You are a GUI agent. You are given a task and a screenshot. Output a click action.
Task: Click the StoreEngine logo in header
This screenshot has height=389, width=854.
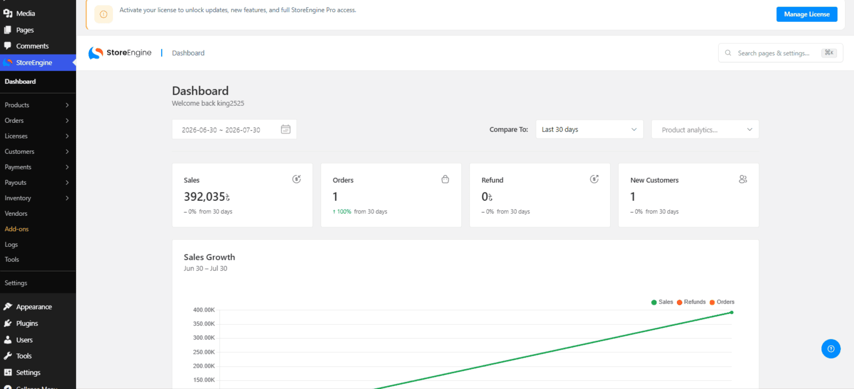[120, 52]
